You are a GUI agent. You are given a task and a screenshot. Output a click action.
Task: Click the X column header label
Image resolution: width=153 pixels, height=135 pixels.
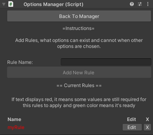coord(147,119)
